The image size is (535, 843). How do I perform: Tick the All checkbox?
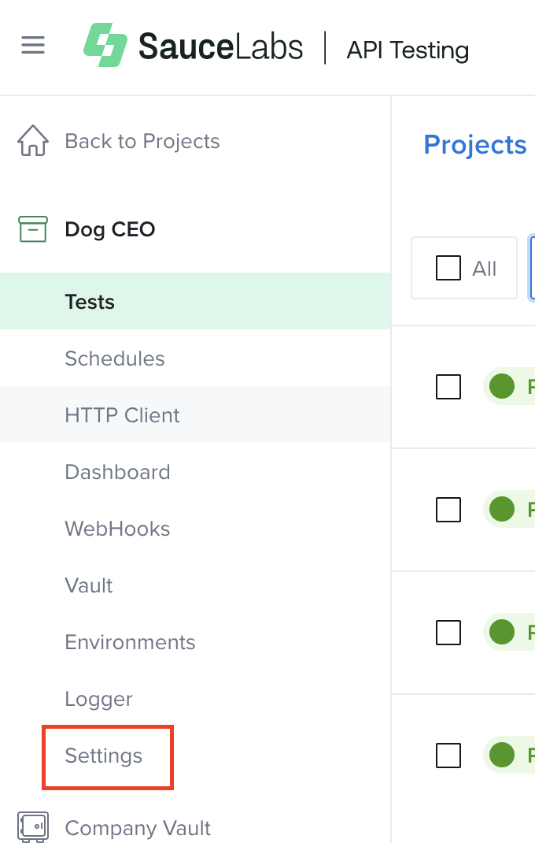point(448,269)
